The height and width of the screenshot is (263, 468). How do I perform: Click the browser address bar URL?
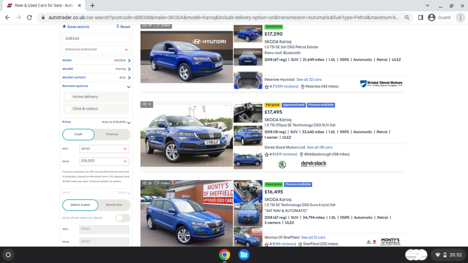point(223,18)
